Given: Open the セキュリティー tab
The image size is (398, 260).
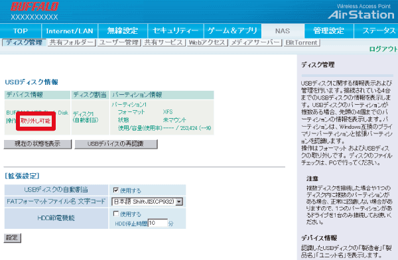Looking at the screenshot, I should pos(176,31).
